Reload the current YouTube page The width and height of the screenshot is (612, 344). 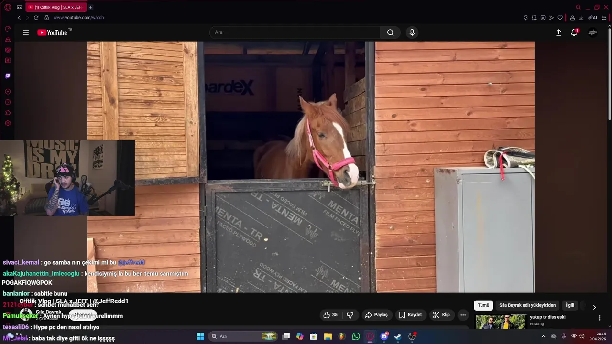(36, 18)
